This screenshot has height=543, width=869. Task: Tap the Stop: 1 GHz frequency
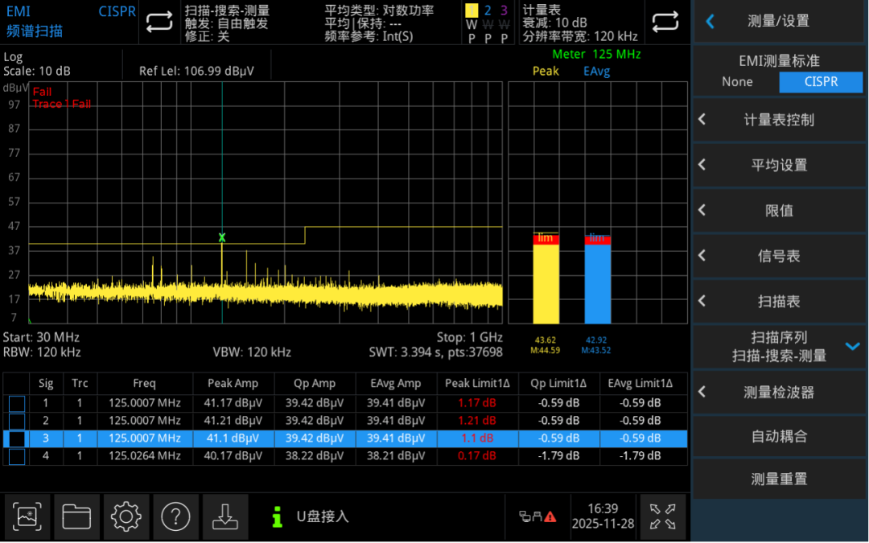click(x=469, y=337)
